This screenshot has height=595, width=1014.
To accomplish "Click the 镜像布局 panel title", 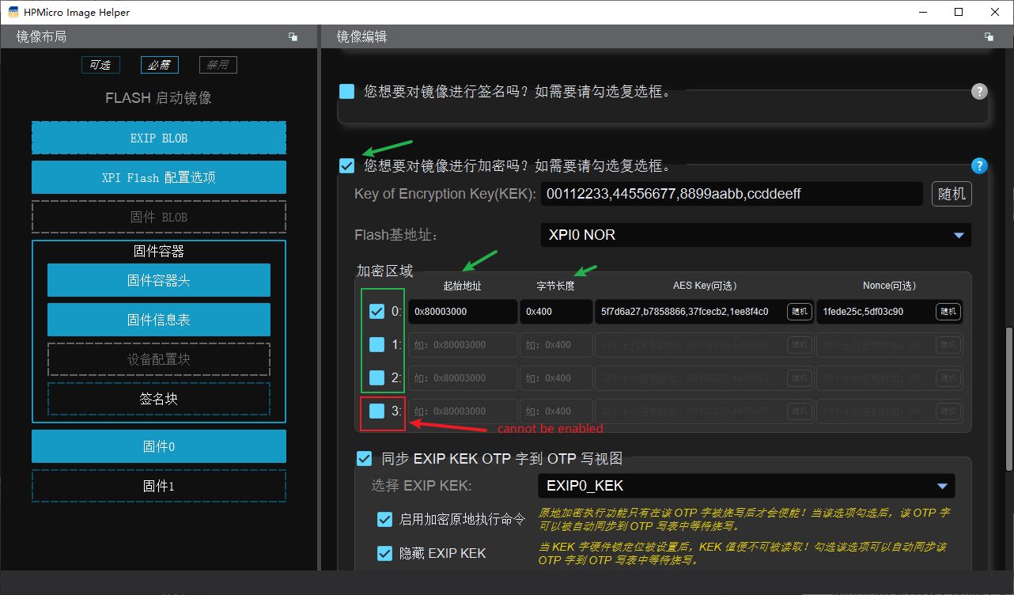I will (x=41, y=37).
